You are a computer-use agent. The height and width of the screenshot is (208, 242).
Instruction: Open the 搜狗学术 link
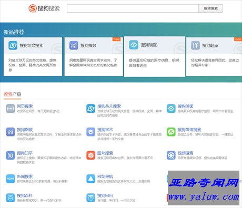[105, 130]
